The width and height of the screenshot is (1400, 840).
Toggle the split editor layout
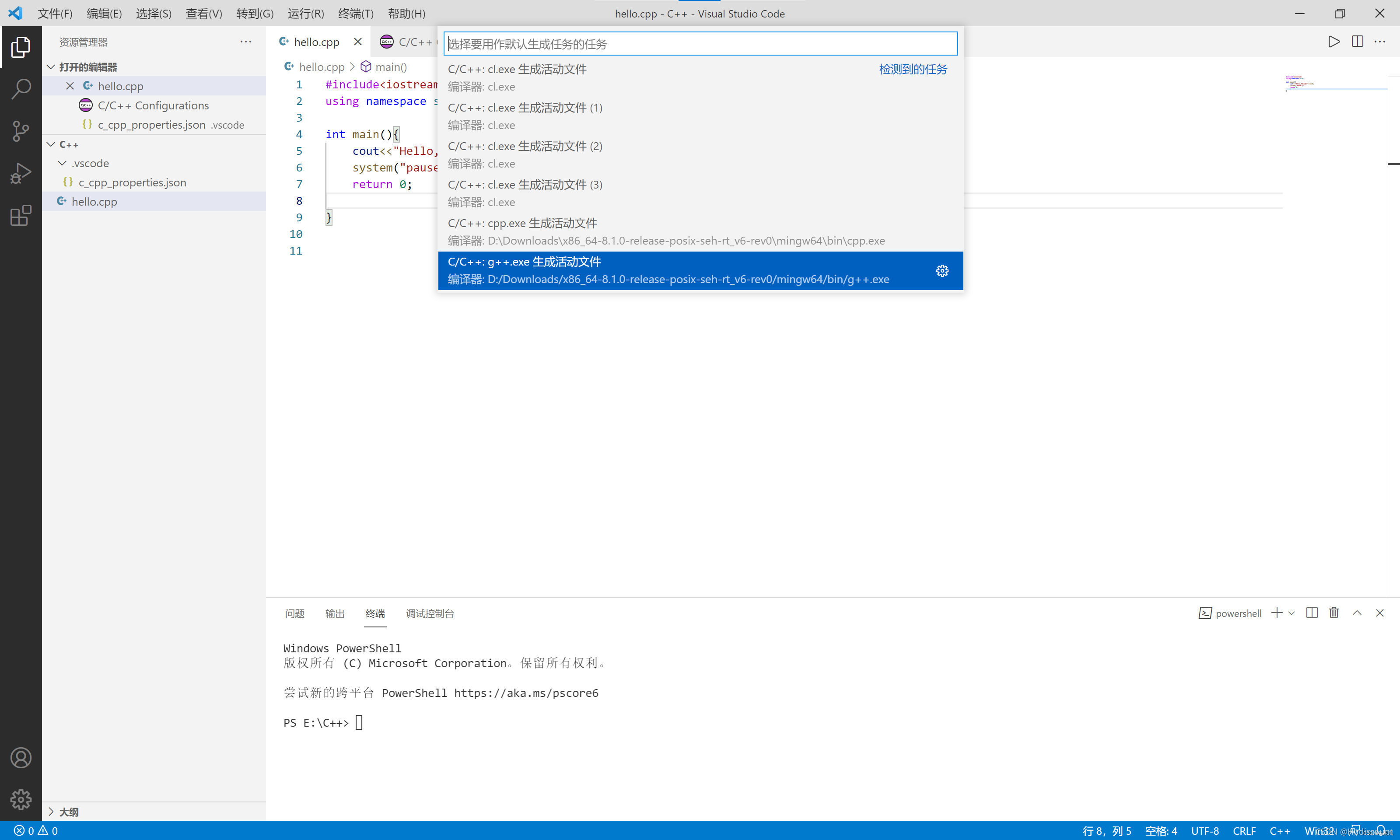(1358, 41)
